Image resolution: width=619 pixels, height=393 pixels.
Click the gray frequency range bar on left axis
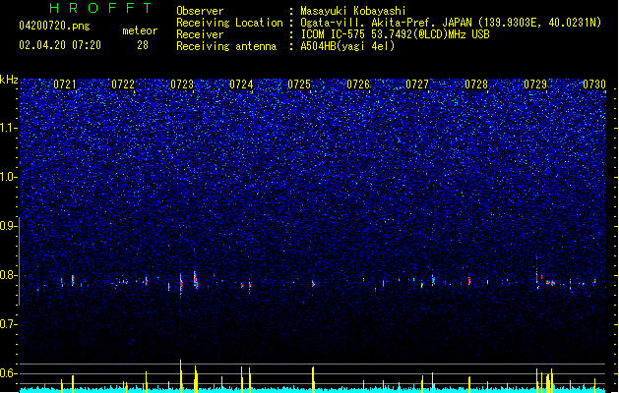point(20,261)
